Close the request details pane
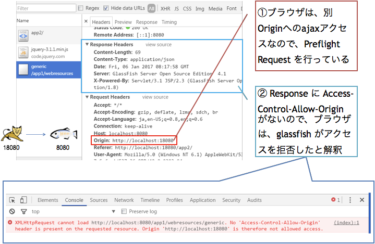The image size is (375, 244). pyautogui.click(x=87, y=22)
